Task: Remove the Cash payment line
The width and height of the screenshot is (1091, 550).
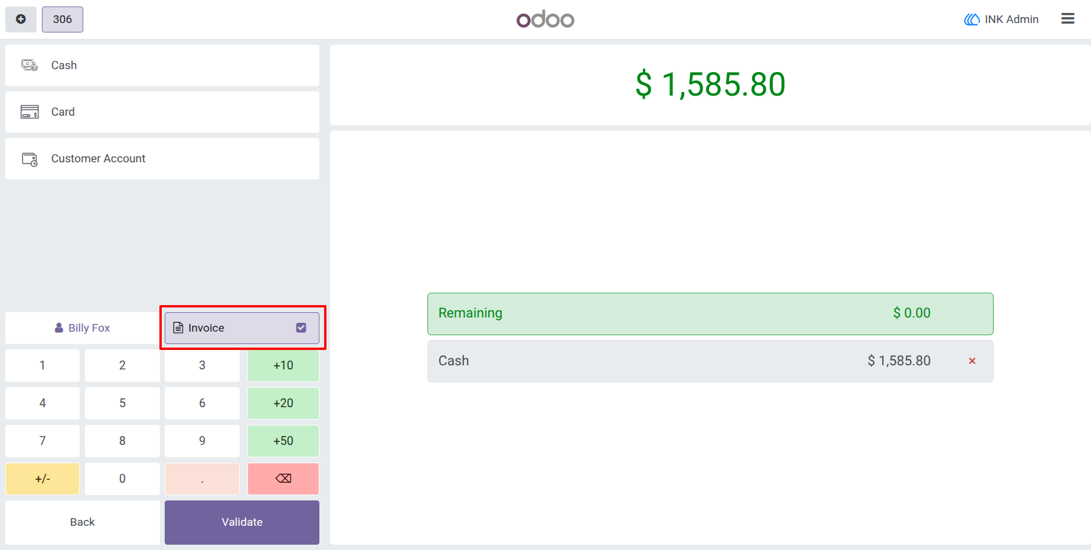Action: click(972, 361)
